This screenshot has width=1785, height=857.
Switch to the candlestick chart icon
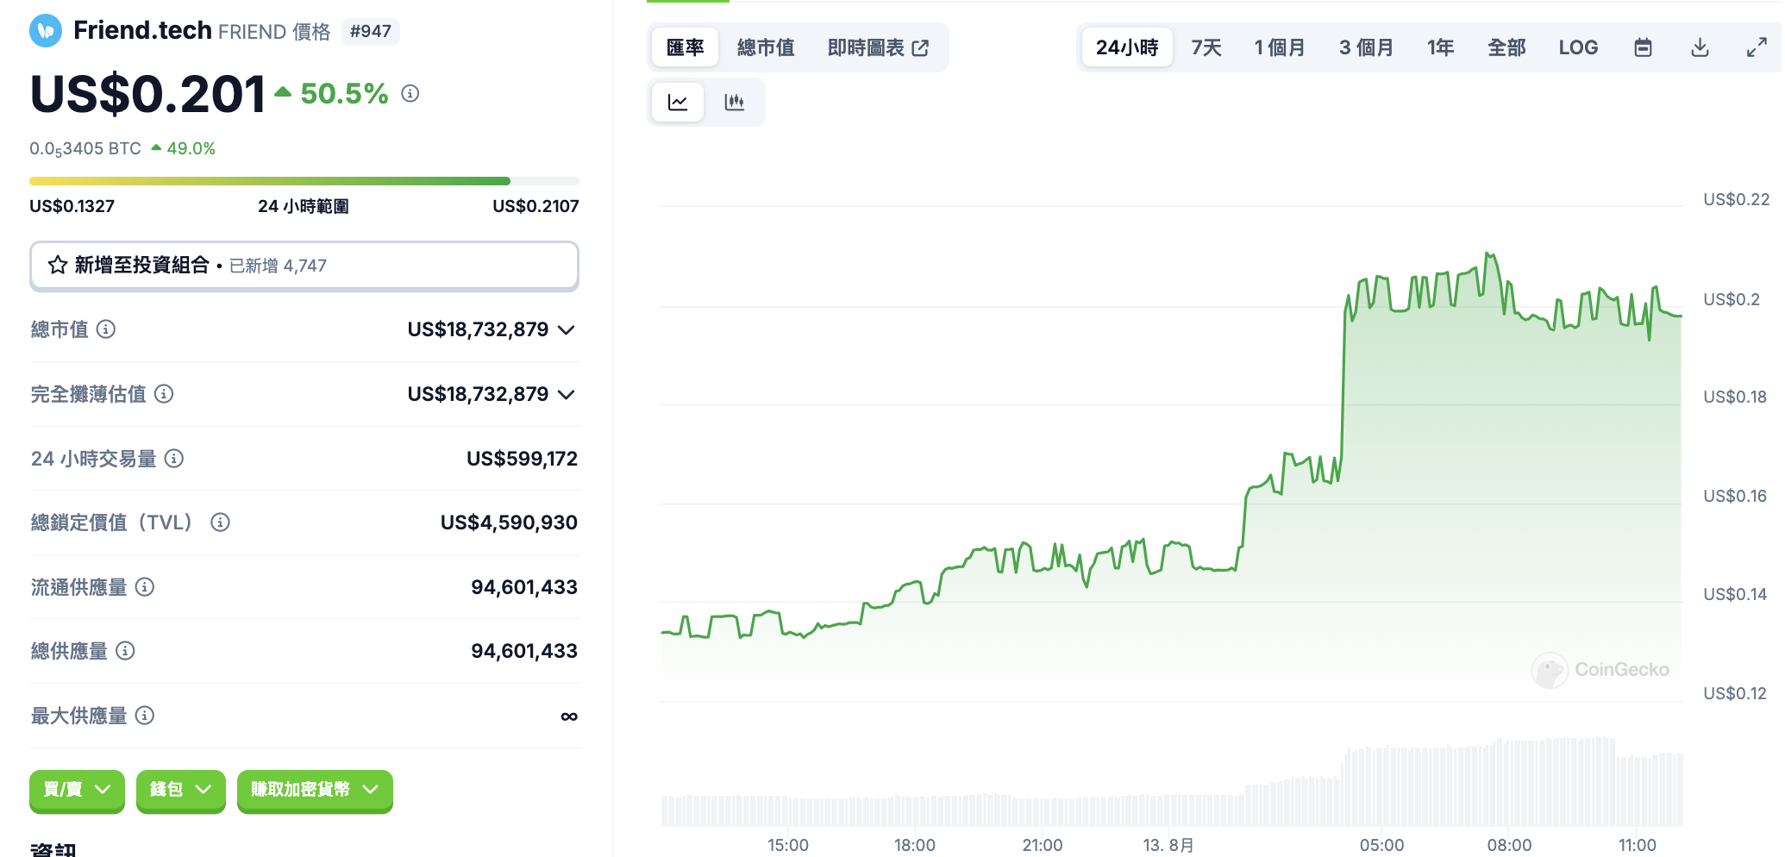(x=735, y=103)
